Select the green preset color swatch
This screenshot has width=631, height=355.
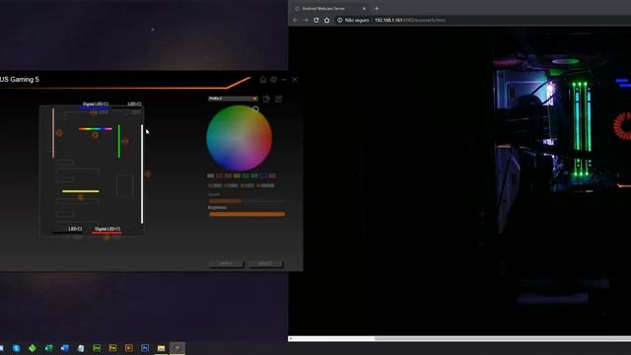pyautogui.click(x=245, y=176)
